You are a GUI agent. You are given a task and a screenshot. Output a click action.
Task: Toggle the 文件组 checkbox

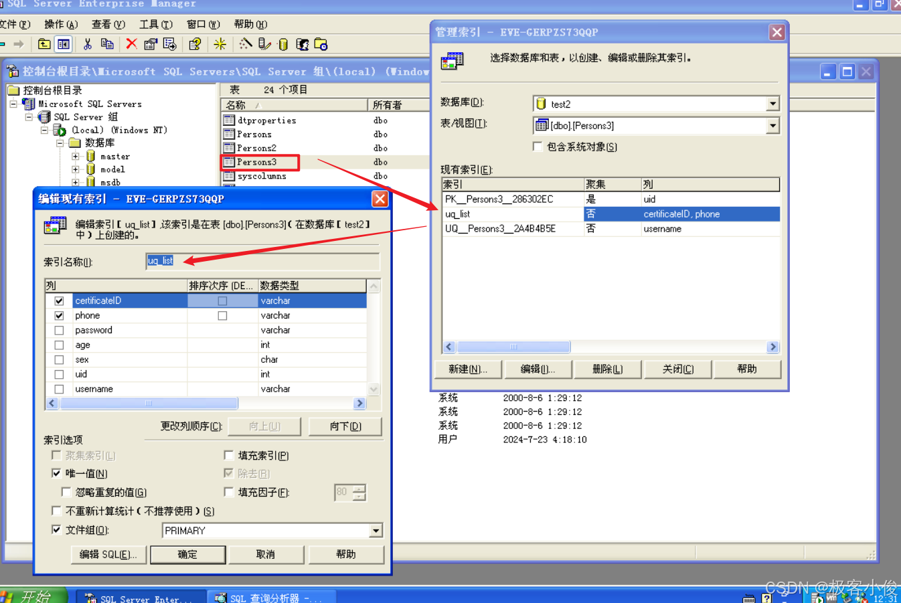56,529
